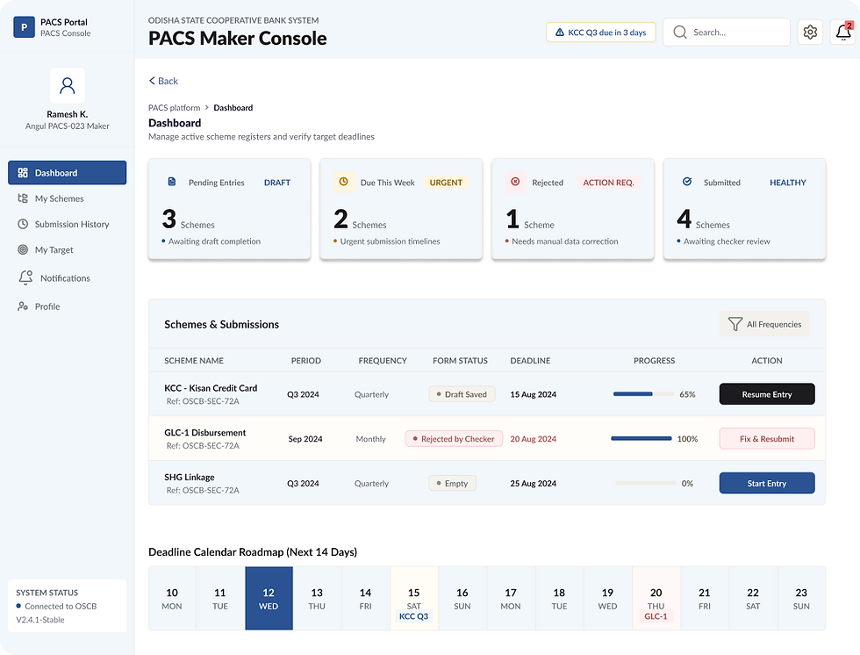Open the Due This Week card
This screenshot has width=860, height=655.
pyautogui.click(x=401, y=208)
